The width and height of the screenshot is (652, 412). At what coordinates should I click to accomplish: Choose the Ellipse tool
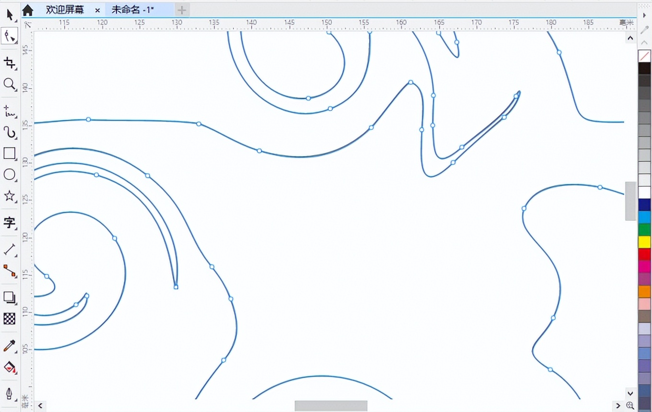point(10,175)
